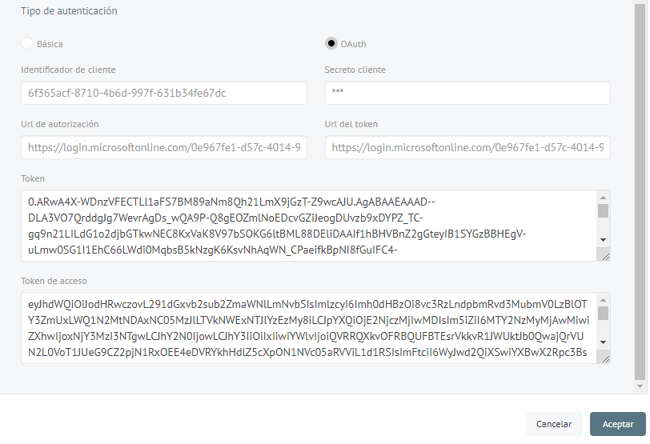Click the Url de autorización field
This screenshot has width=650, height=444.
click(x=164, y=147)
